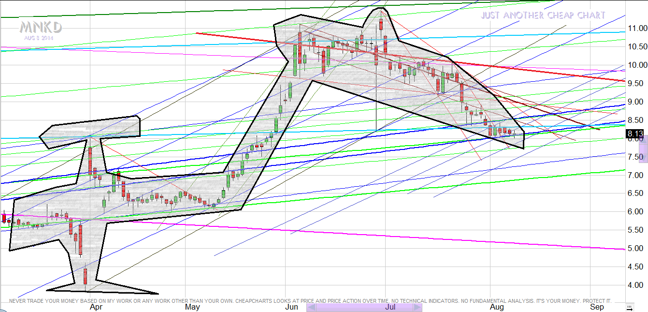Screen dimensions: 648x312
Task: Click the left arrow on time scrollbar
Action: (312, 307)
